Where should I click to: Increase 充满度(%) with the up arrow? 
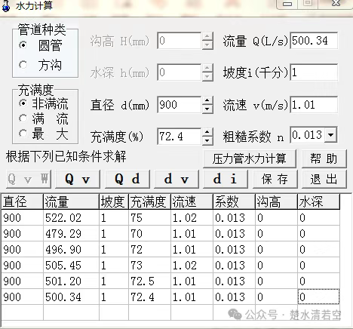[207, 133]
